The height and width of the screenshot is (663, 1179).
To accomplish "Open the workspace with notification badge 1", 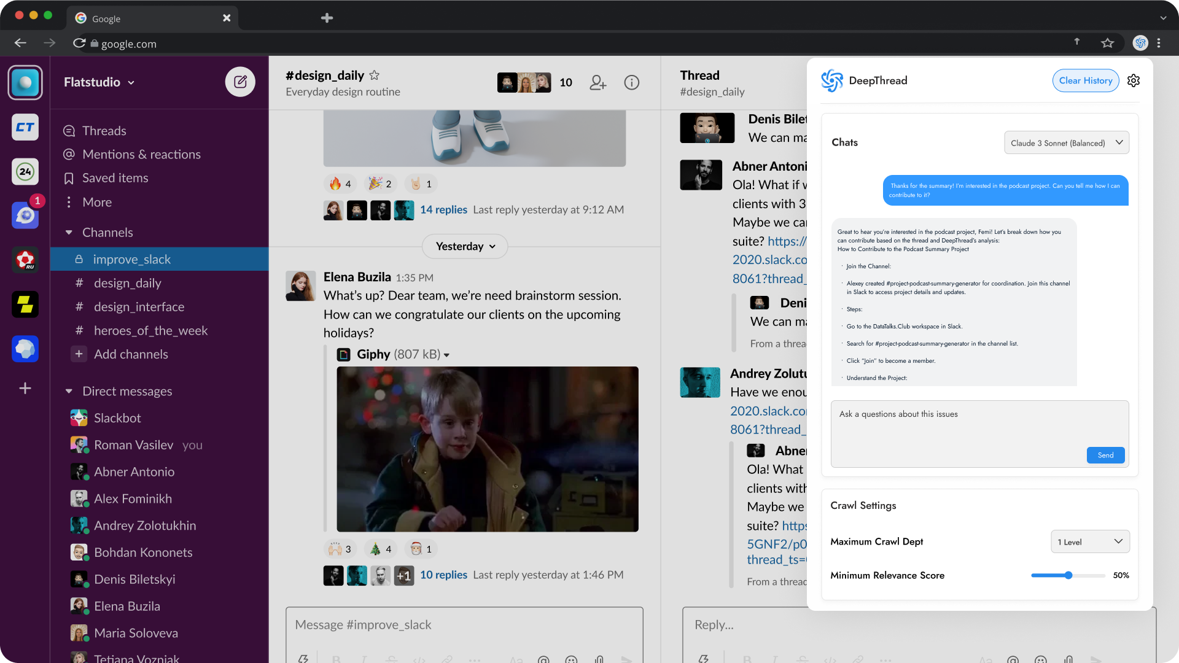I will pyautogui.click(x=25, y=215).
